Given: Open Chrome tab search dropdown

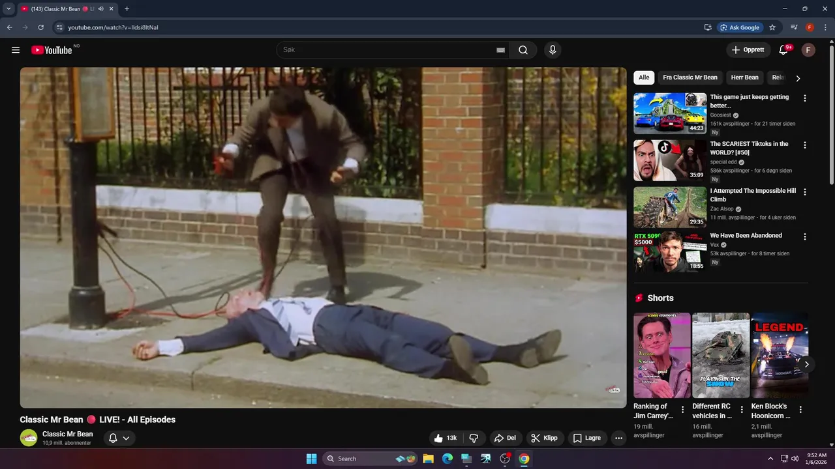Looking at the screenshot, I should click(8, 9).
